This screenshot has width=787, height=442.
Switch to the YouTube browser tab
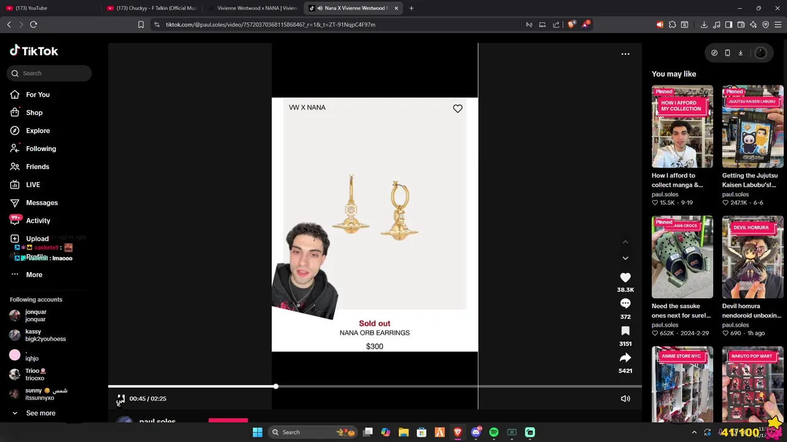49,8
